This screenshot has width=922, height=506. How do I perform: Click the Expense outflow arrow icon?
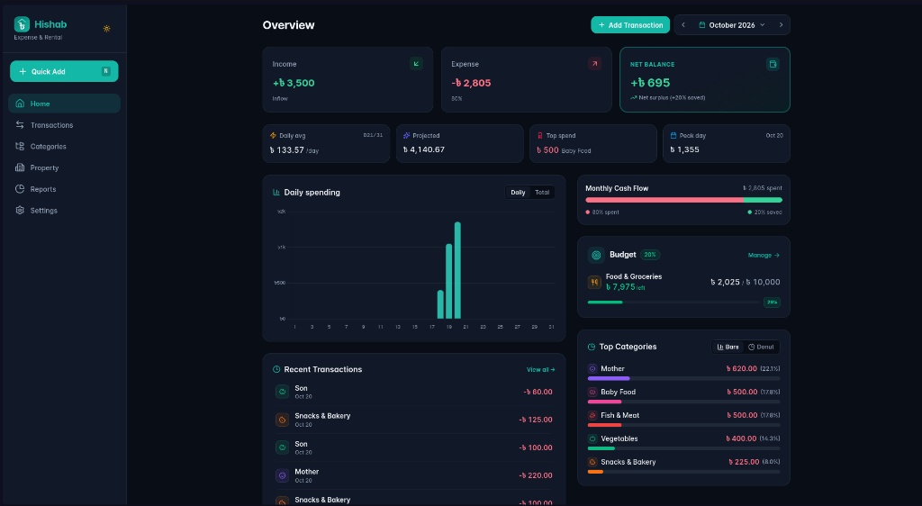(594, 63)
